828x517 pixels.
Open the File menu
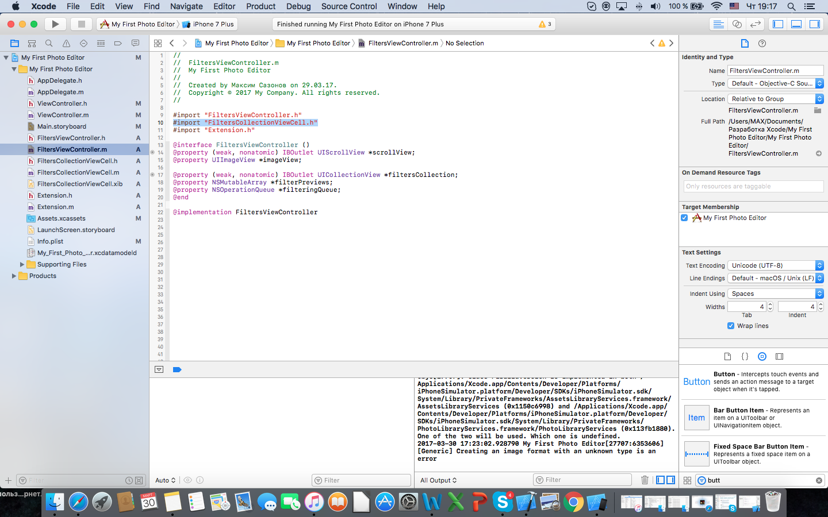73,6
